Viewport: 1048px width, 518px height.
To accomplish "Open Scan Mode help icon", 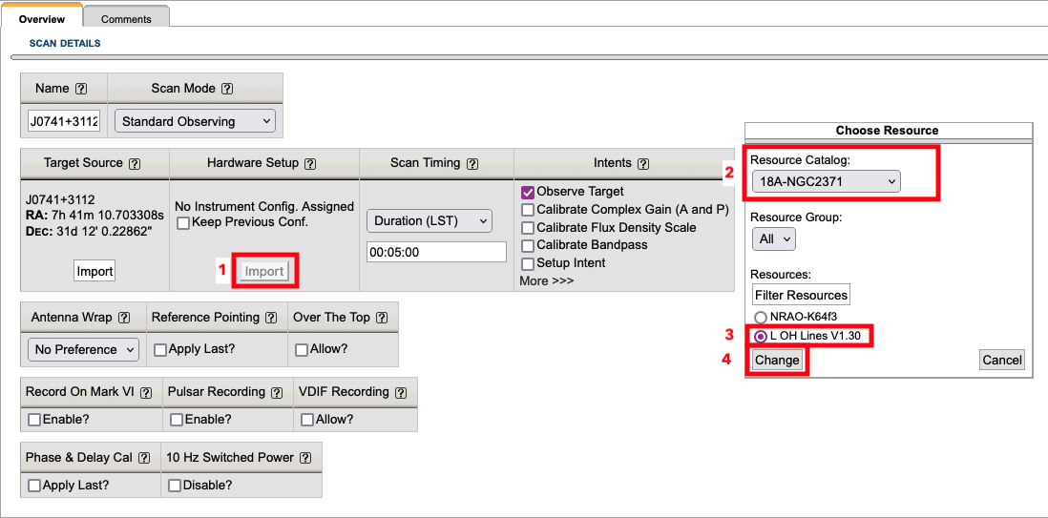I will point(227,89).
